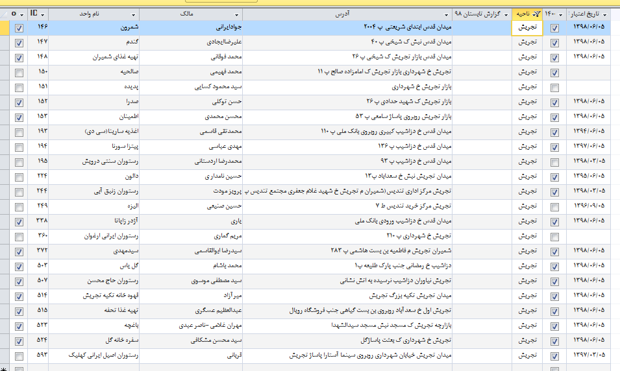Click the name cell رستوران سنتی درویش
The width and height of the screenshot is (620, 371).
pos(93,162)
